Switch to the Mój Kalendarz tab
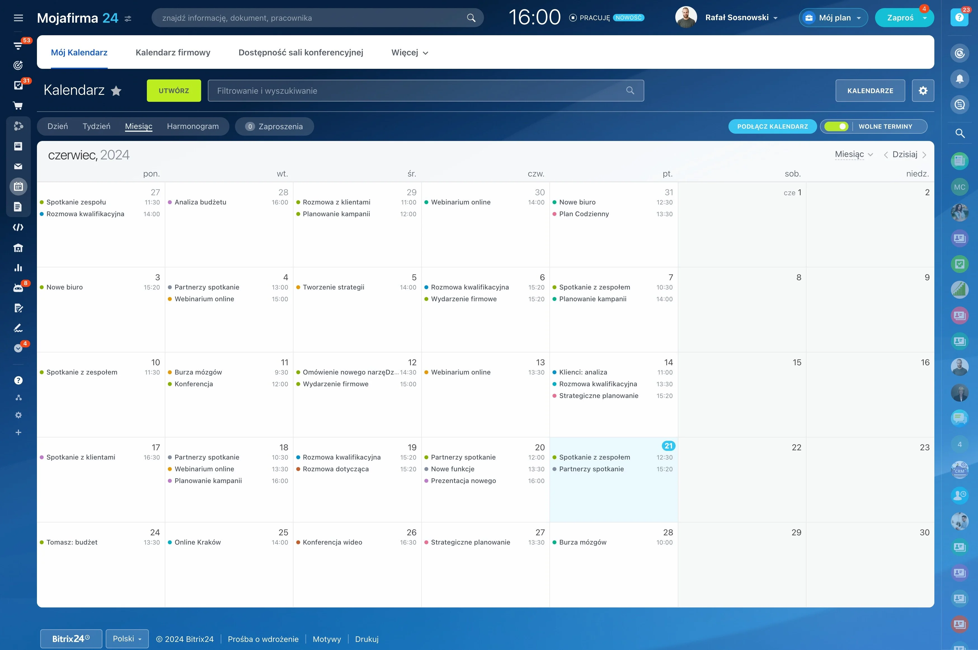The width and height of the screenshot is (978, 650). tap(79, 53)
